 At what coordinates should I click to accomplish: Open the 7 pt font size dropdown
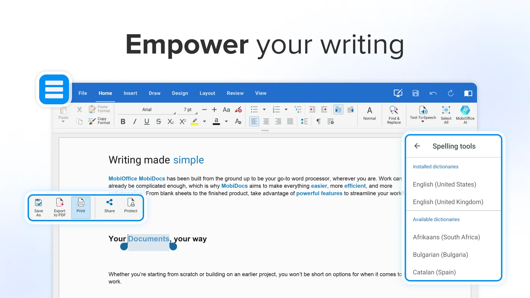(188, 110)
